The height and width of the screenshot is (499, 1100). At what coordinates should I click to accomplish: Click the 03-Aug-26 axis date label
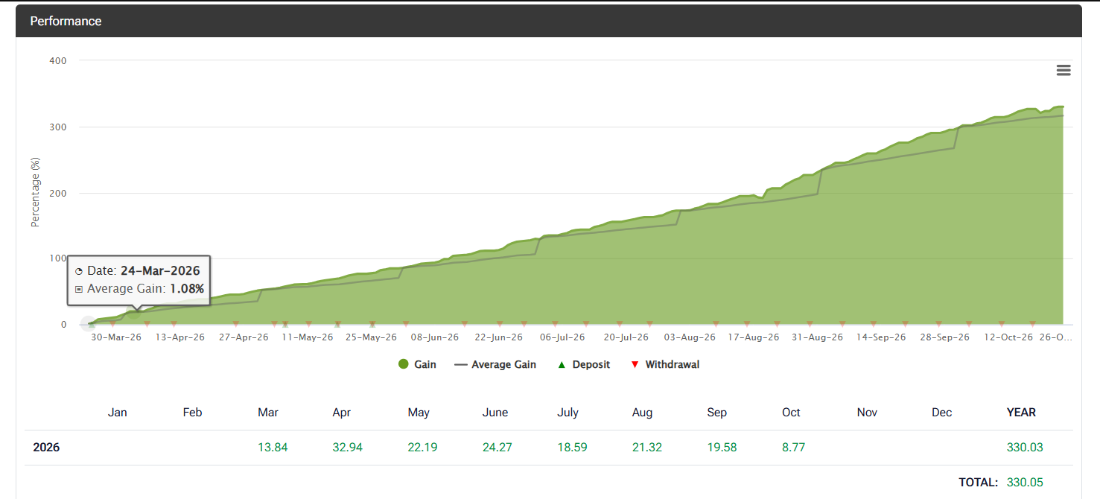(x=690, y=337)
